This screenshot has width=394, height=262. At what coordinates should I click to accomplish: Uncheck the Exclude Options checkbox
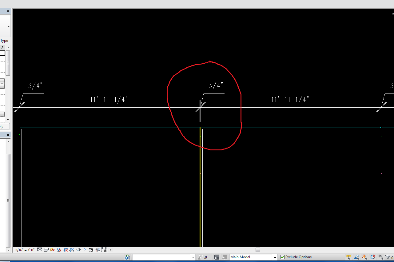[282, 257]
